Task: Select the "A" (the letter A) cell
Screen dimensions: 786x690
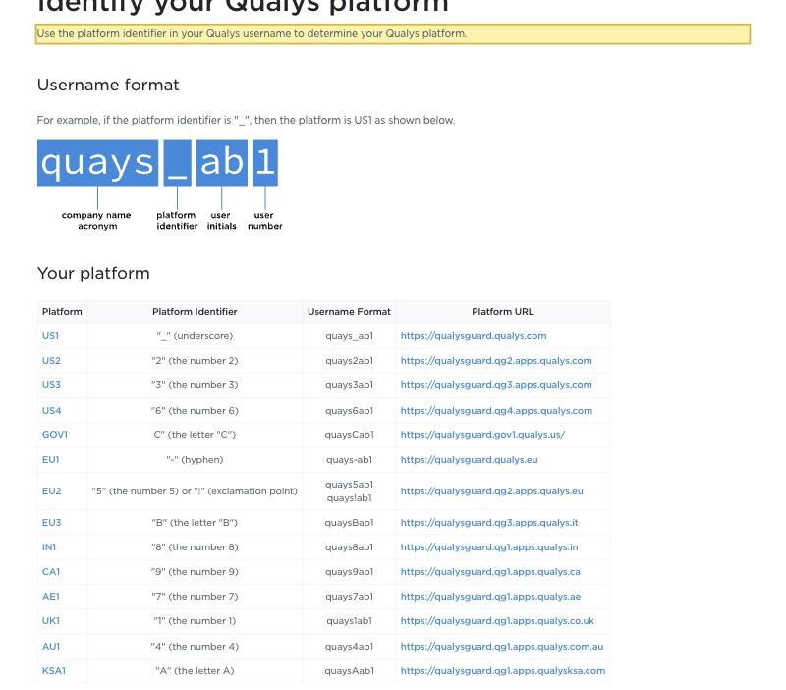Action: [195, 671]
